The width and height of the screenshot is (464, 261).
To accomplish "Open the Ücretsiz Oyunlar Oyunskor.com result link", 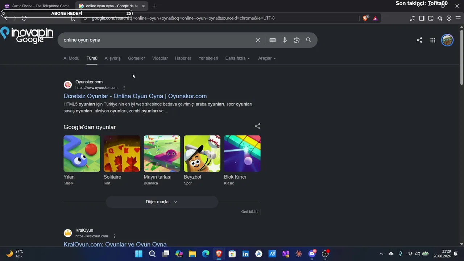I will (135, 96).
